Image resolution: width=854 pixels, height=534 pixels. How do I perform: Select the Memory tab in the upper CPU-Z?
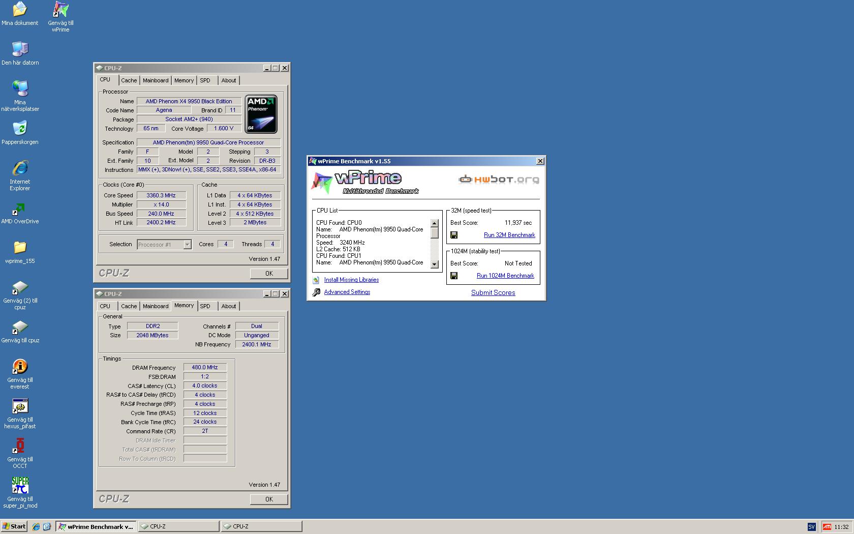pos(184,80)
